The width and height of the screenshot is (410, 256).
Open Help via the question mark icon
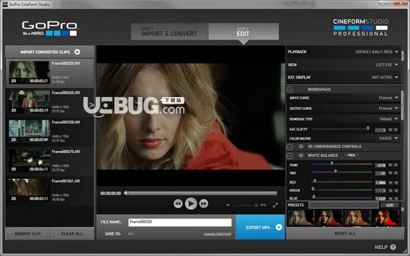point(393,247)
